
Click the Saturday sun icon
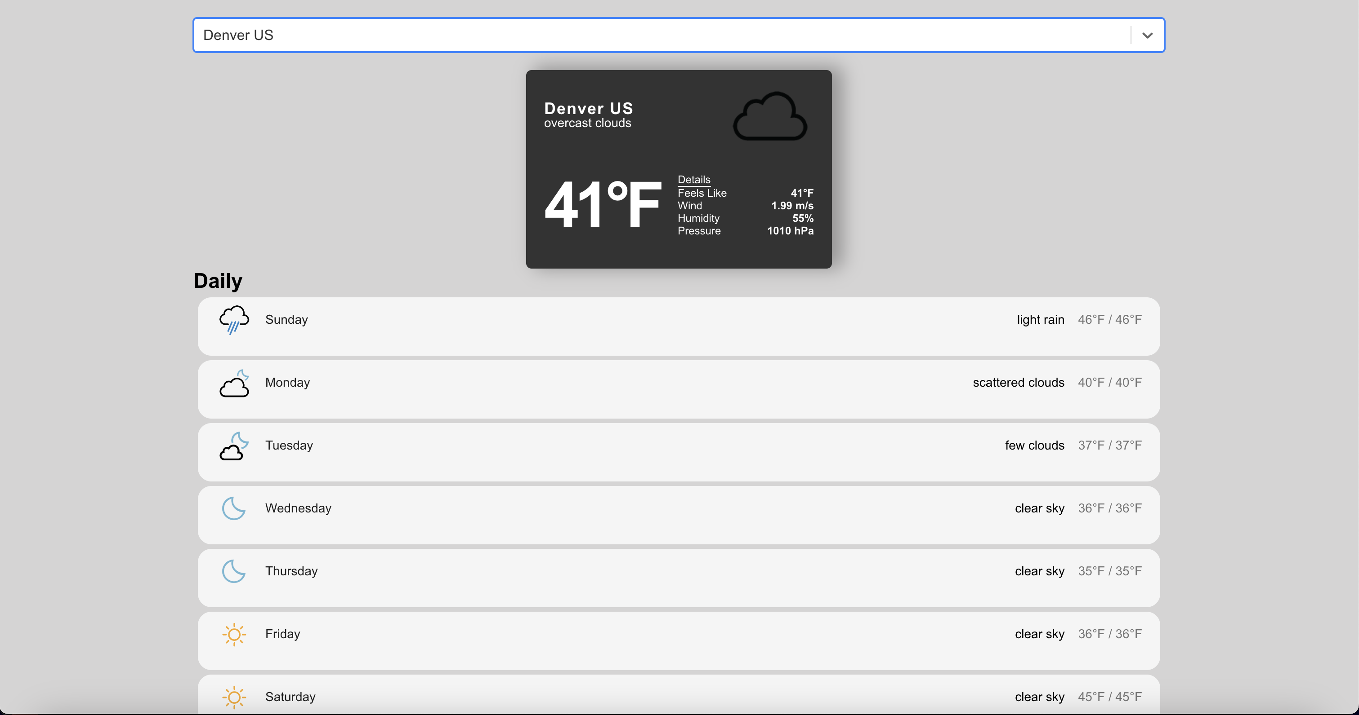[x=234, y=697]
